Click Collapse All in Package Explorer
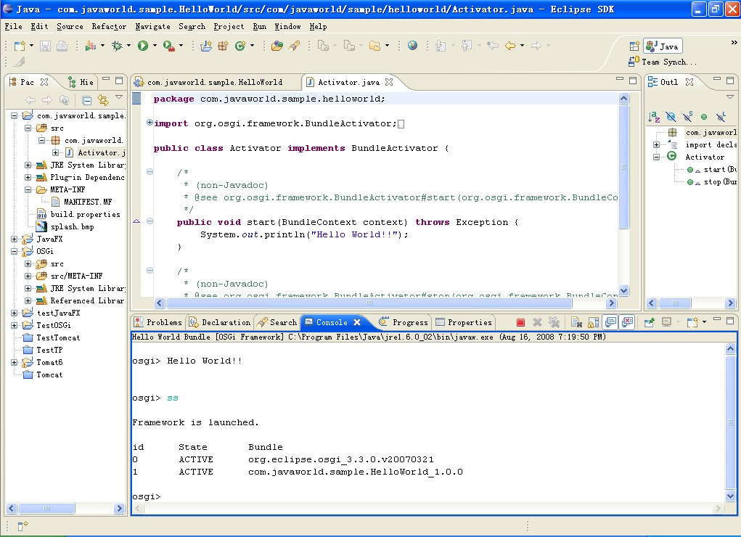The height and width of the screenshot is (537, 741). click(86, 100)
